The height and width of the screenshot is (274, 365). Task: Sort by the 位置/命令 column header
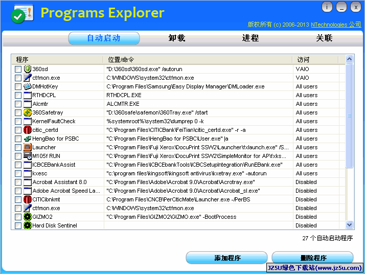tap(198, 60)
